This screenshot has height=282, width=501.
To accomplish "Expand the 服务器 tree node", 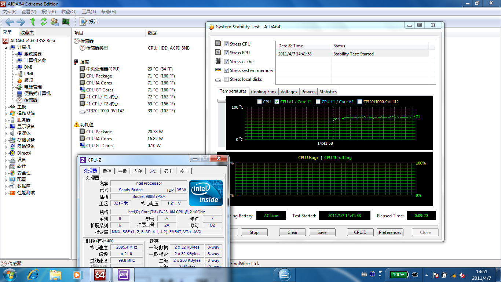I will click(6, 120).
